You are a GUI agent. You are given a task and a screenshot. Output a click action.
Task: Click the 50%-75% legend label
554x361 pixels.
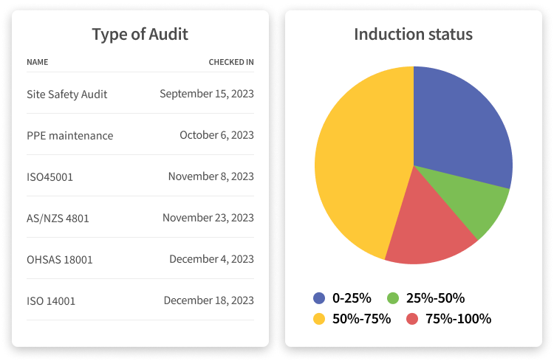coord(361,319)
